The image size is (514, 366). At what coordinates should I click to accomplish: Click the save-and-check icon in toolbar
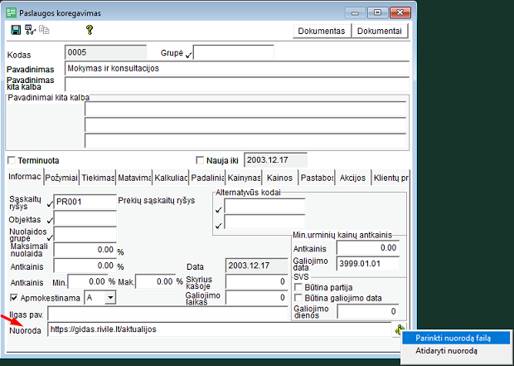coord(31,31)
